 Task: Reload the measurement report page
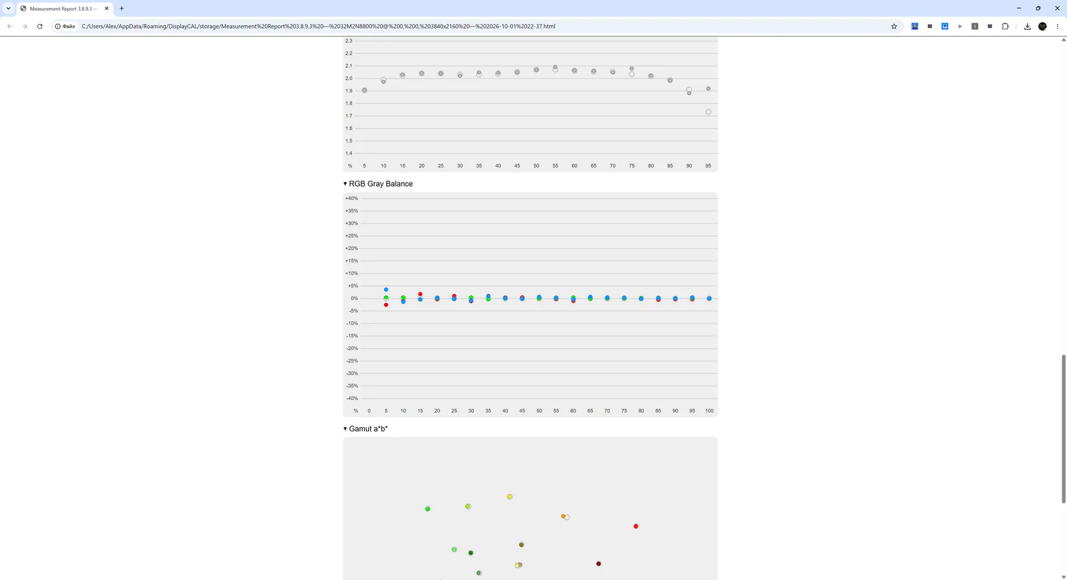click(x=40, y=26)
